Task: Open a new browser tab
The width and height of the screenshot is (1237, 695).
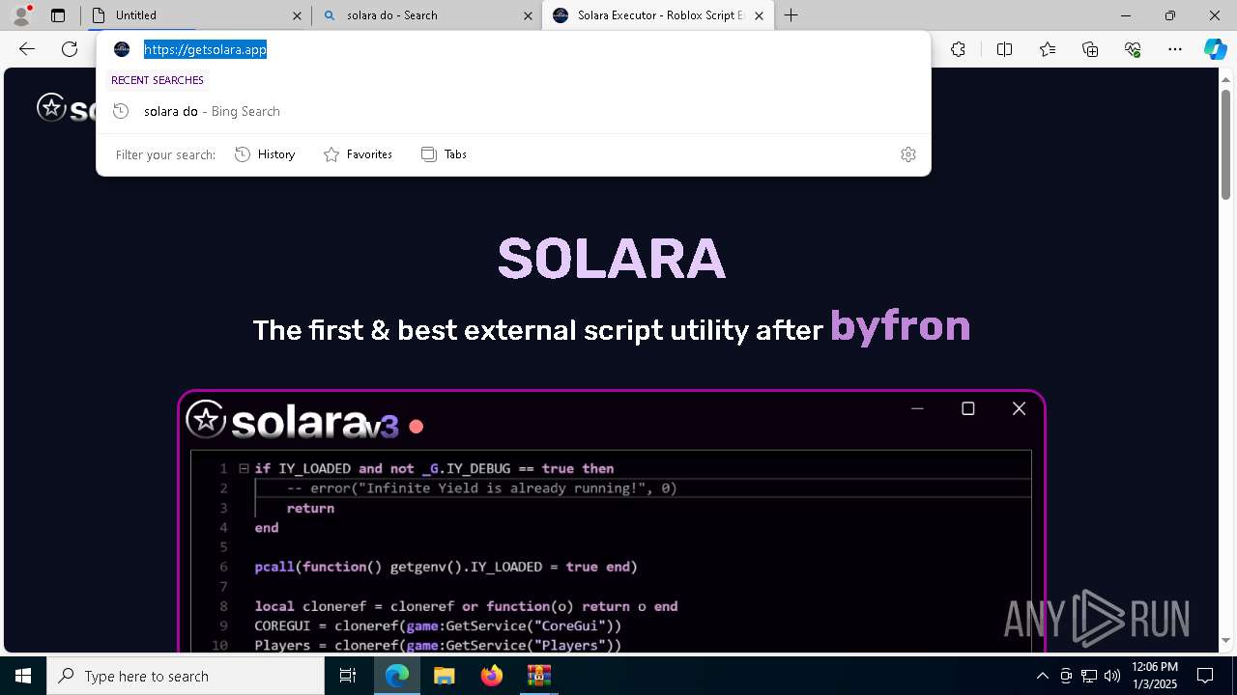Action: pyautogui.click(x=791, y=15)
